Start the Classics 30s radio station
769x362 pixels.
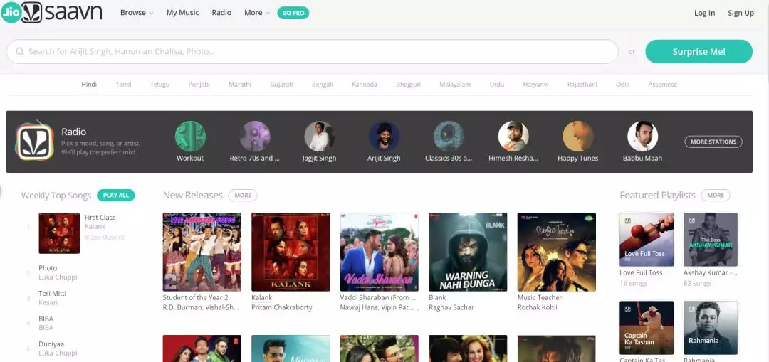[x=449, y=136]
